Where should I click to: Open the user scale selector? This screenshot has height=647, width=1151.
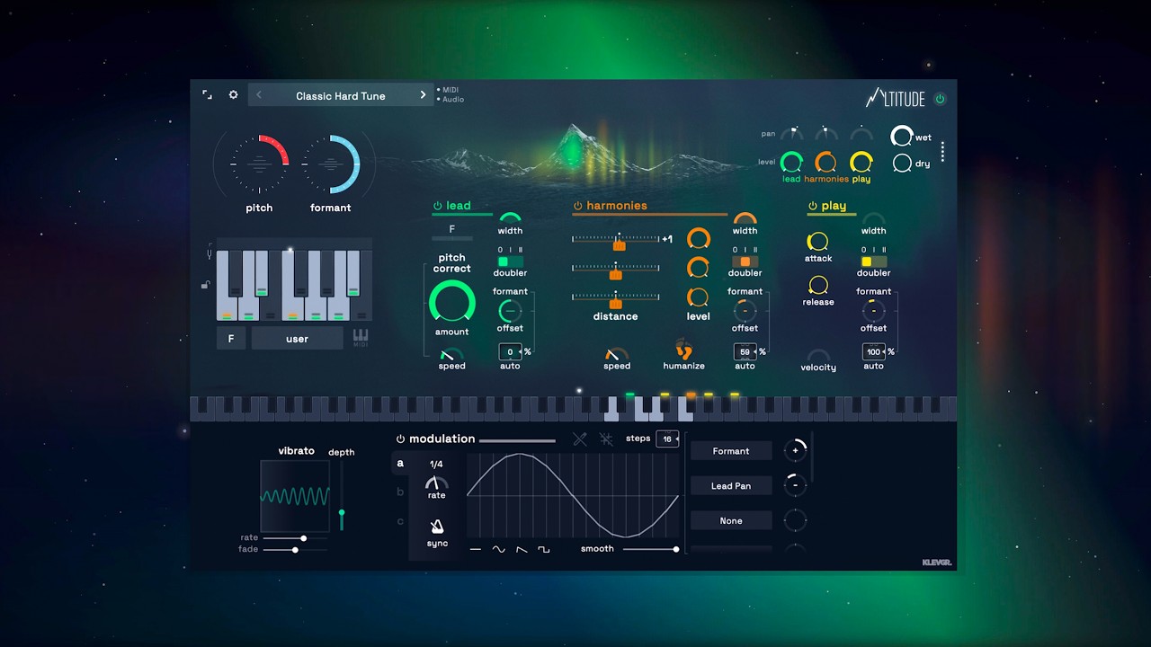click(x=297, y=339)
